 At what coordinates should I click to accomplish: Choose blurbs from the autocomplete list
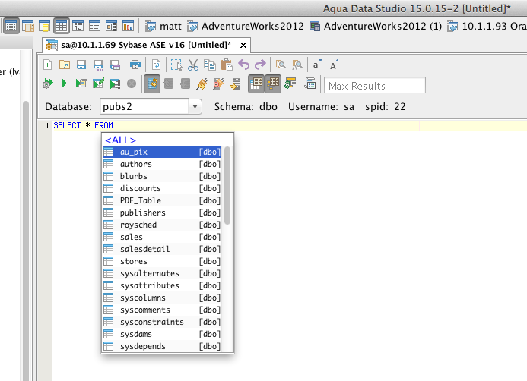pyautogui.click(x=162, y=176)
